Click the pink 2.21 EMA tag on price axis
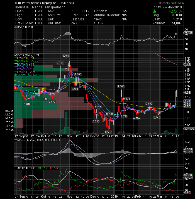The image size is (195, 199). point(187,64)
